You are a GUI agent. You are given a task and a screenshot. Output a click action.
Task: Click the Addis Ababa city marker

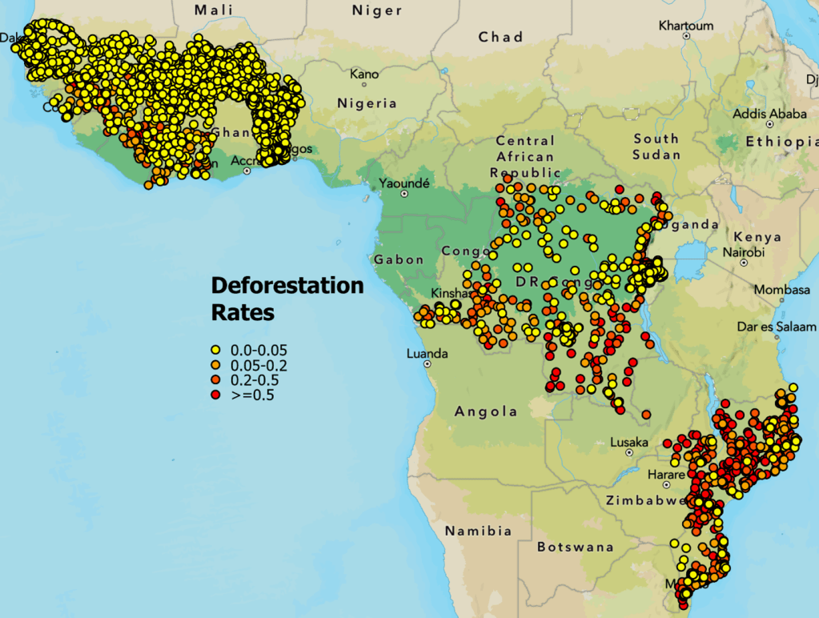(x=771, y=124)
